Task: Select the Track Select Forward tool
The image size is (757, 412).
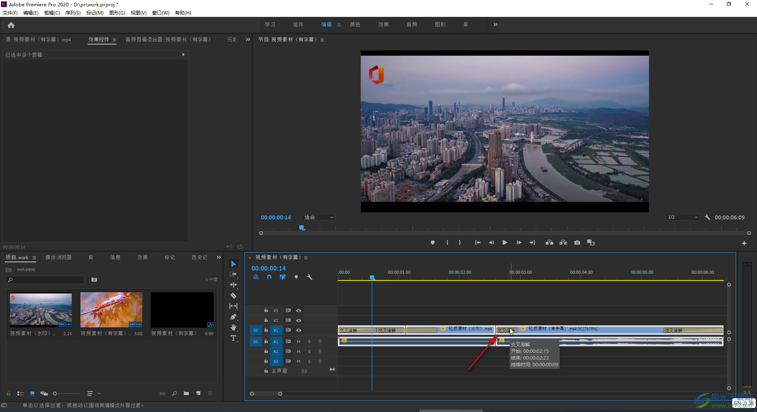Action: click(x=233, y=274)
